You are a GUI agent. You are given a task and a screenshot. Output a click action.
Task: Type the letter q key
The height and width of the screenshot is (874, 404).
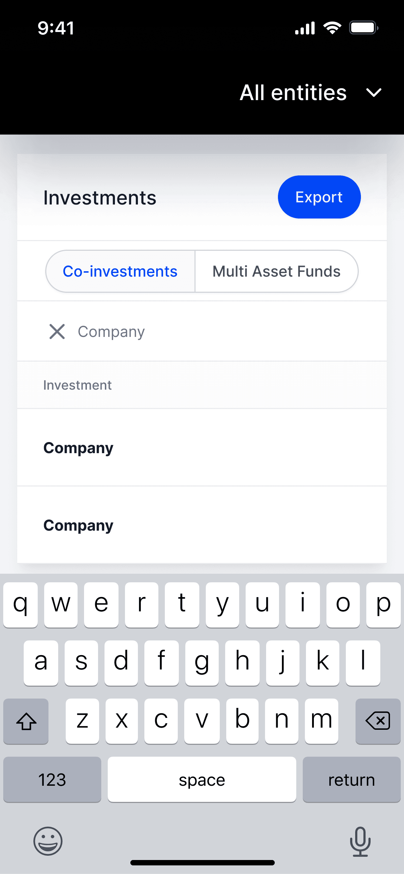pos(20,604)
